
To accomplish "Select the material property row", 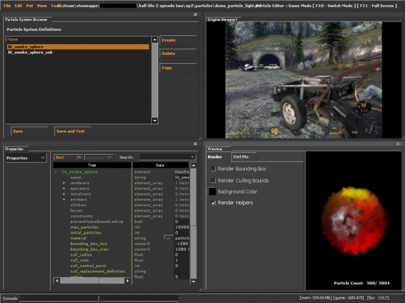I will (x=78, y=238).
